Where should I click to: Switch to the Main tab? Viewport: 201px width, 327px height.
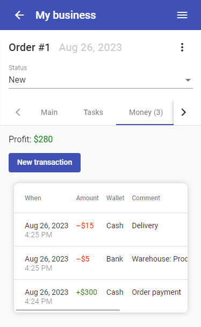tap(49, 112)
